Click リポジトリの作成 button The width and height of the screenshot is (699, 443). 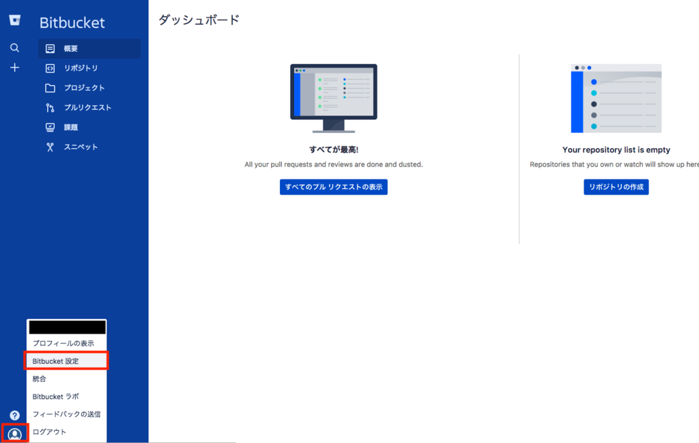point(616,187)
